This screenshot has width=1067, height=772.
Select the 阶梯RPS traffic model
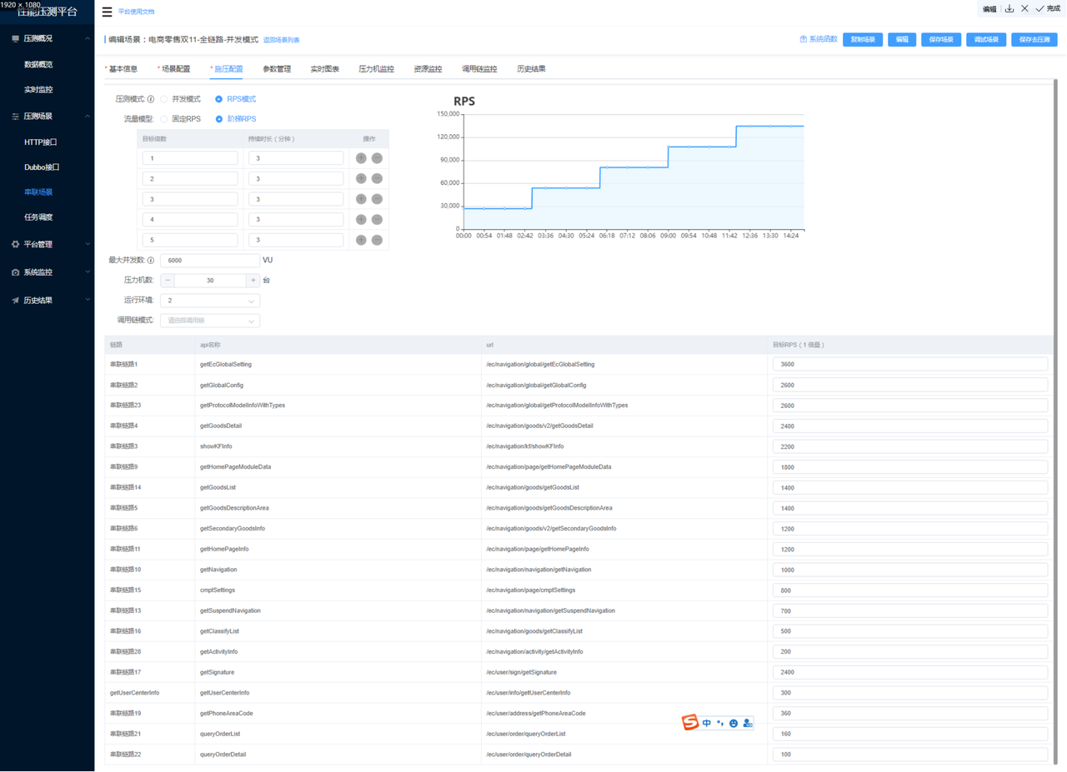coord(219,119)
